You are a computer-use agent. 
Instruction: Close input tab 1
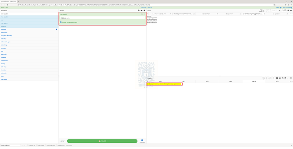point(171,14)
